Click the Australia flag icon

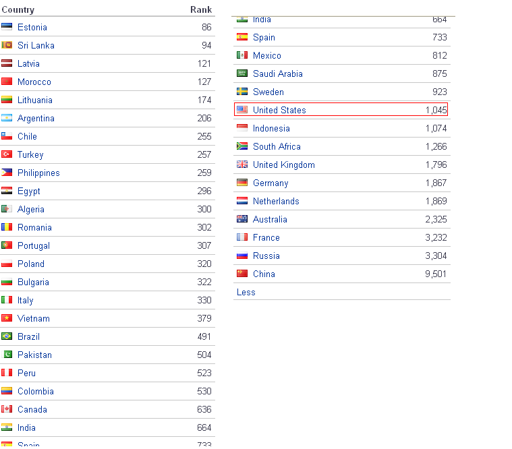(x=242, y=219)
